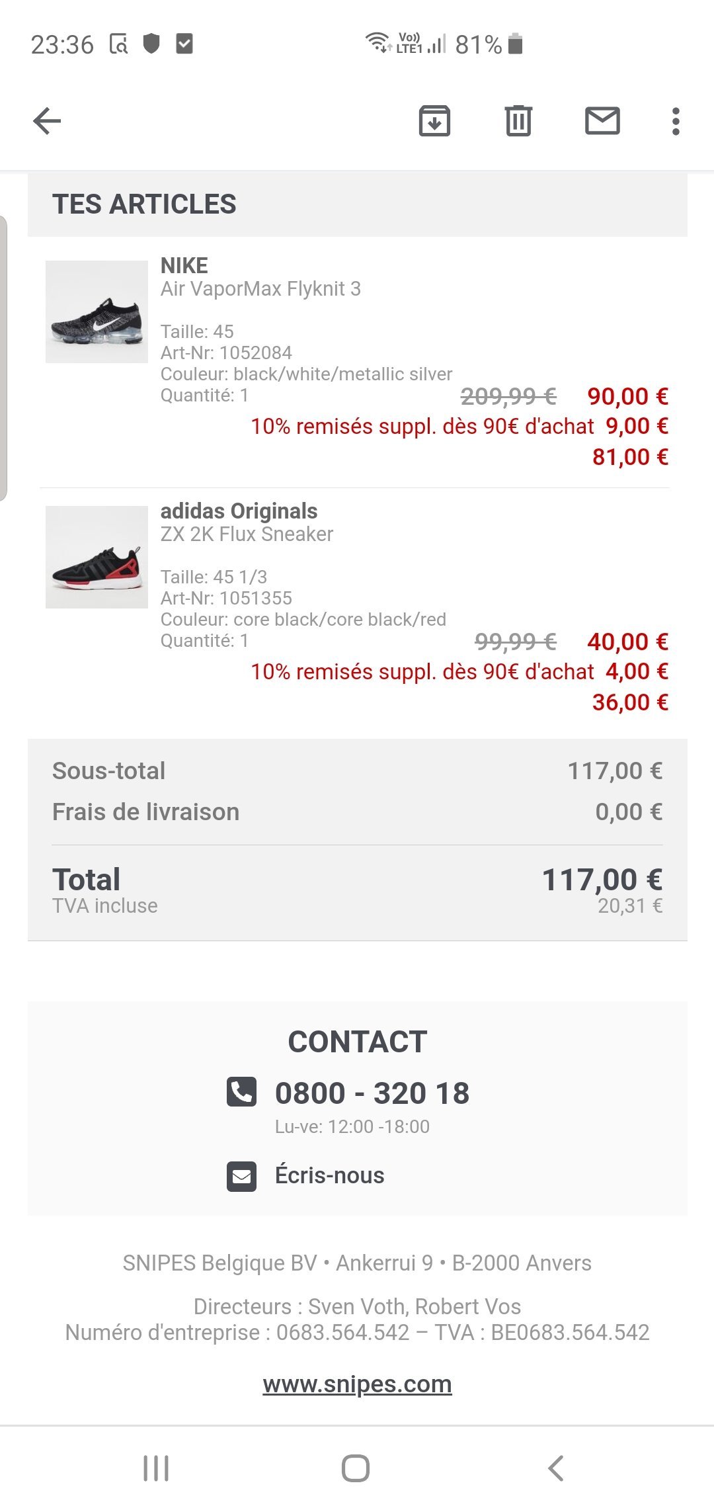Tap the Total 117,00 € amount
714x1508 pixels.
point(602,880)
